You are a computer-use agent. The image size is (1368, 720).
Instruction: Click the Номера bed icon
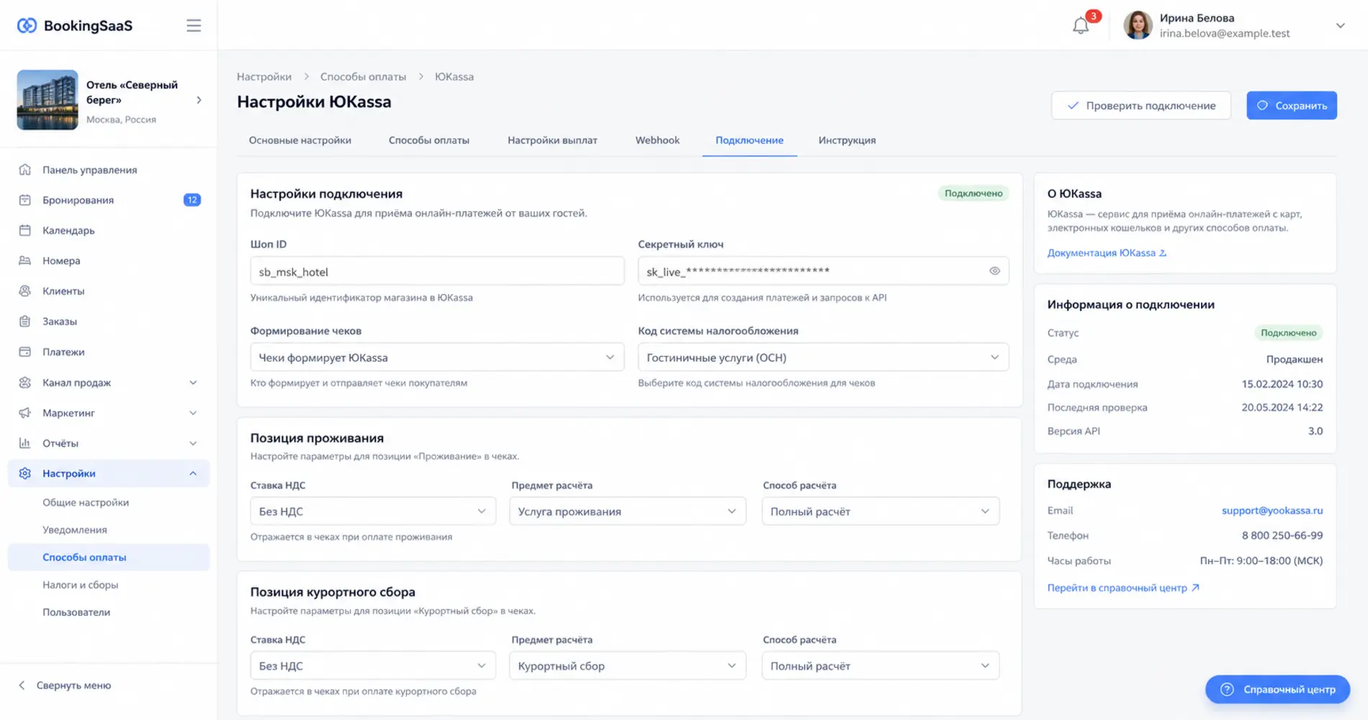[x=25, y=261]
